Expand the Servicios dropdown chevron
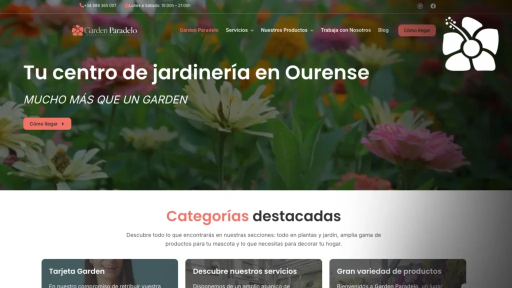Image resolution: width=512 pixels, height=288 pixels. pyautogui.click(x=252, y=30)
